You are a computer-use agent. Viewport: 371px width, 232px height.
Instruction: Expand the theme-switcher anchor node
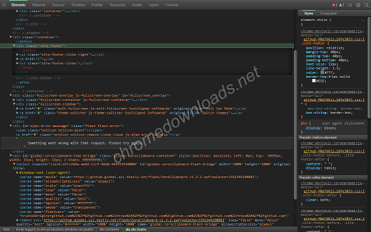click(17, 113)
